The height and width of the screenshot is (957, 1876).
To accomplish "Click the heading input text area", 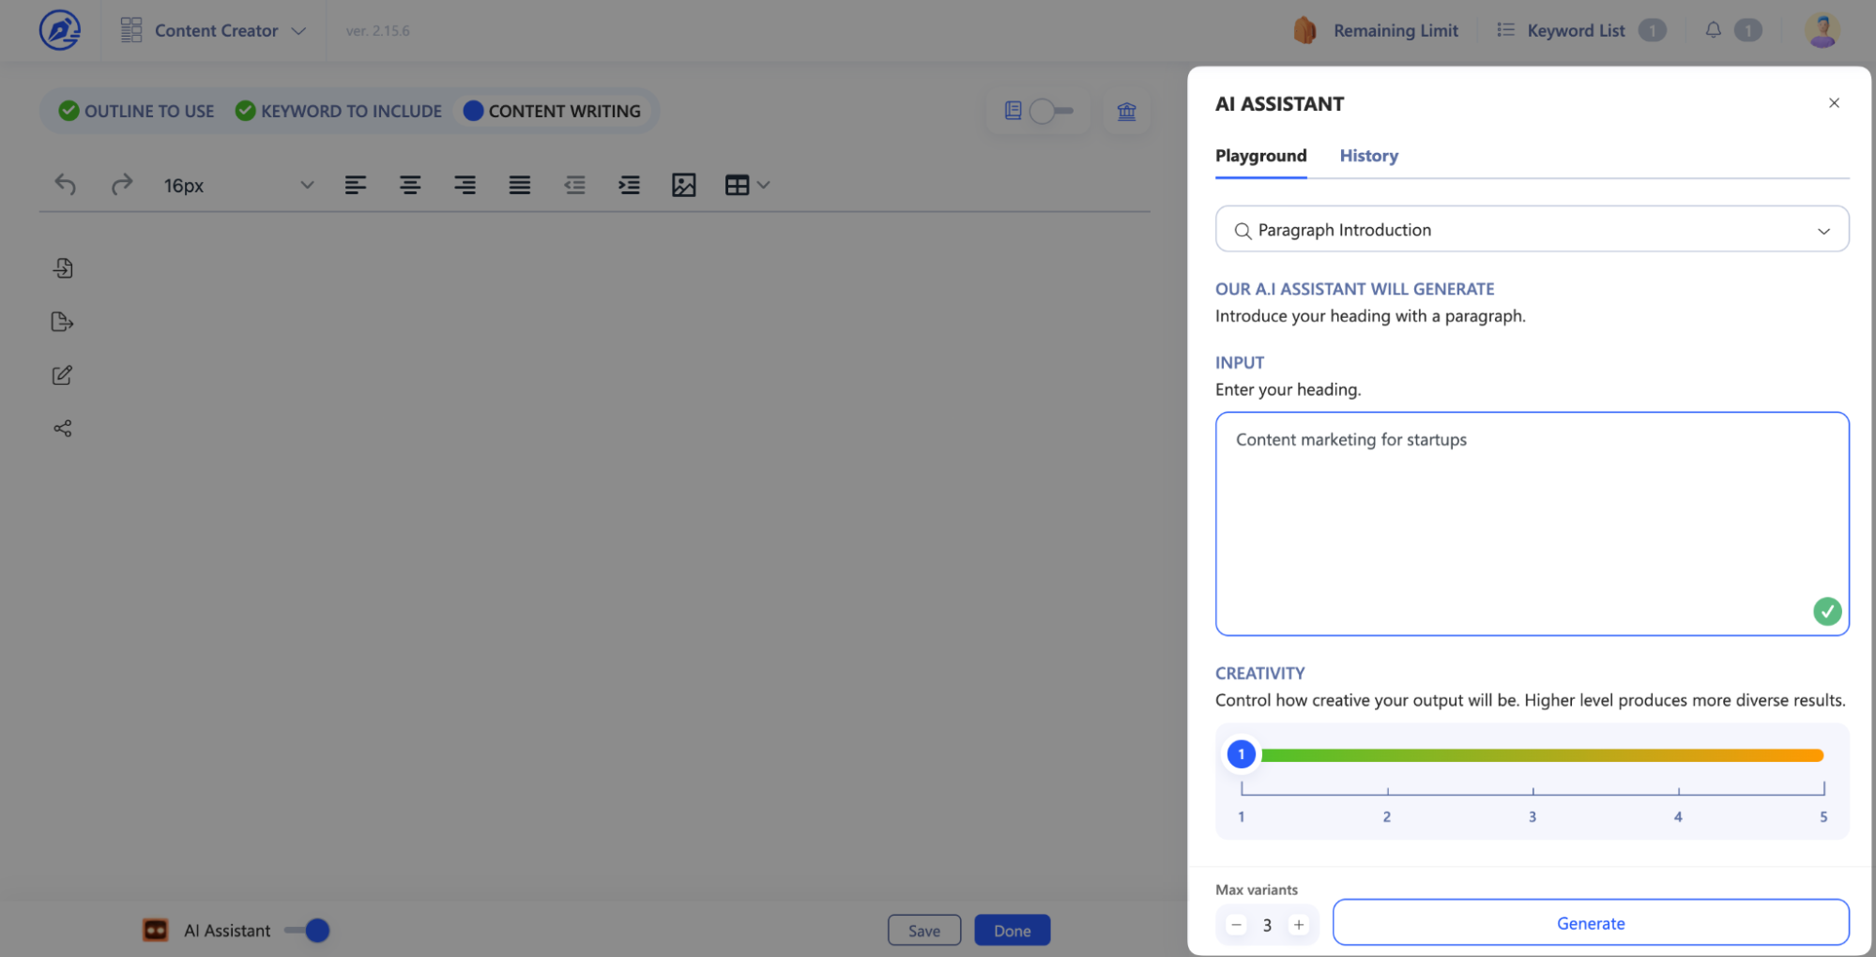I will tap(1532, 524).
